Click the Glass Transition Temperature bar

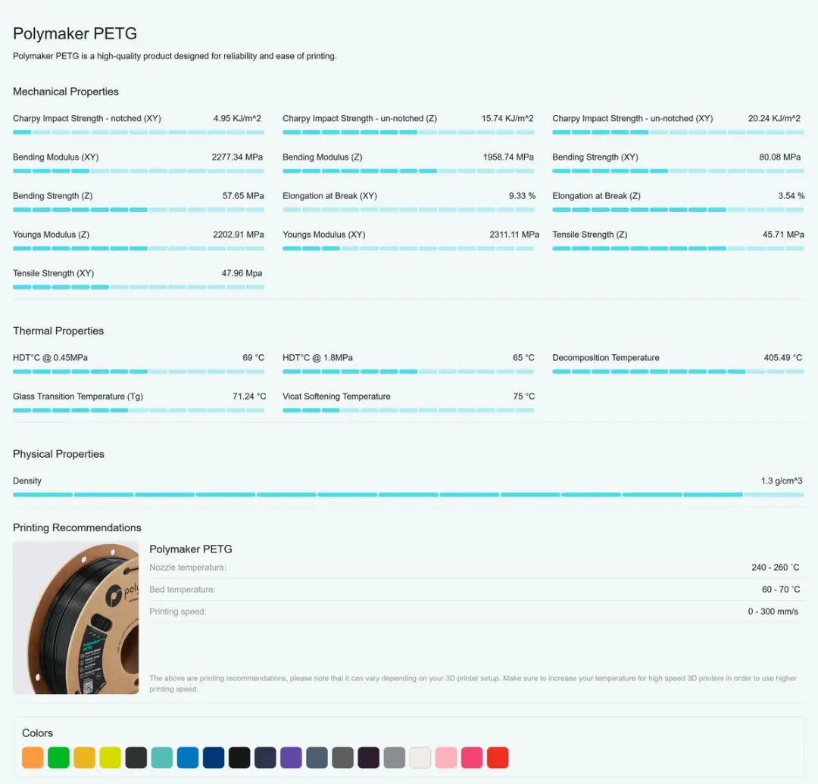pos(139,410)
